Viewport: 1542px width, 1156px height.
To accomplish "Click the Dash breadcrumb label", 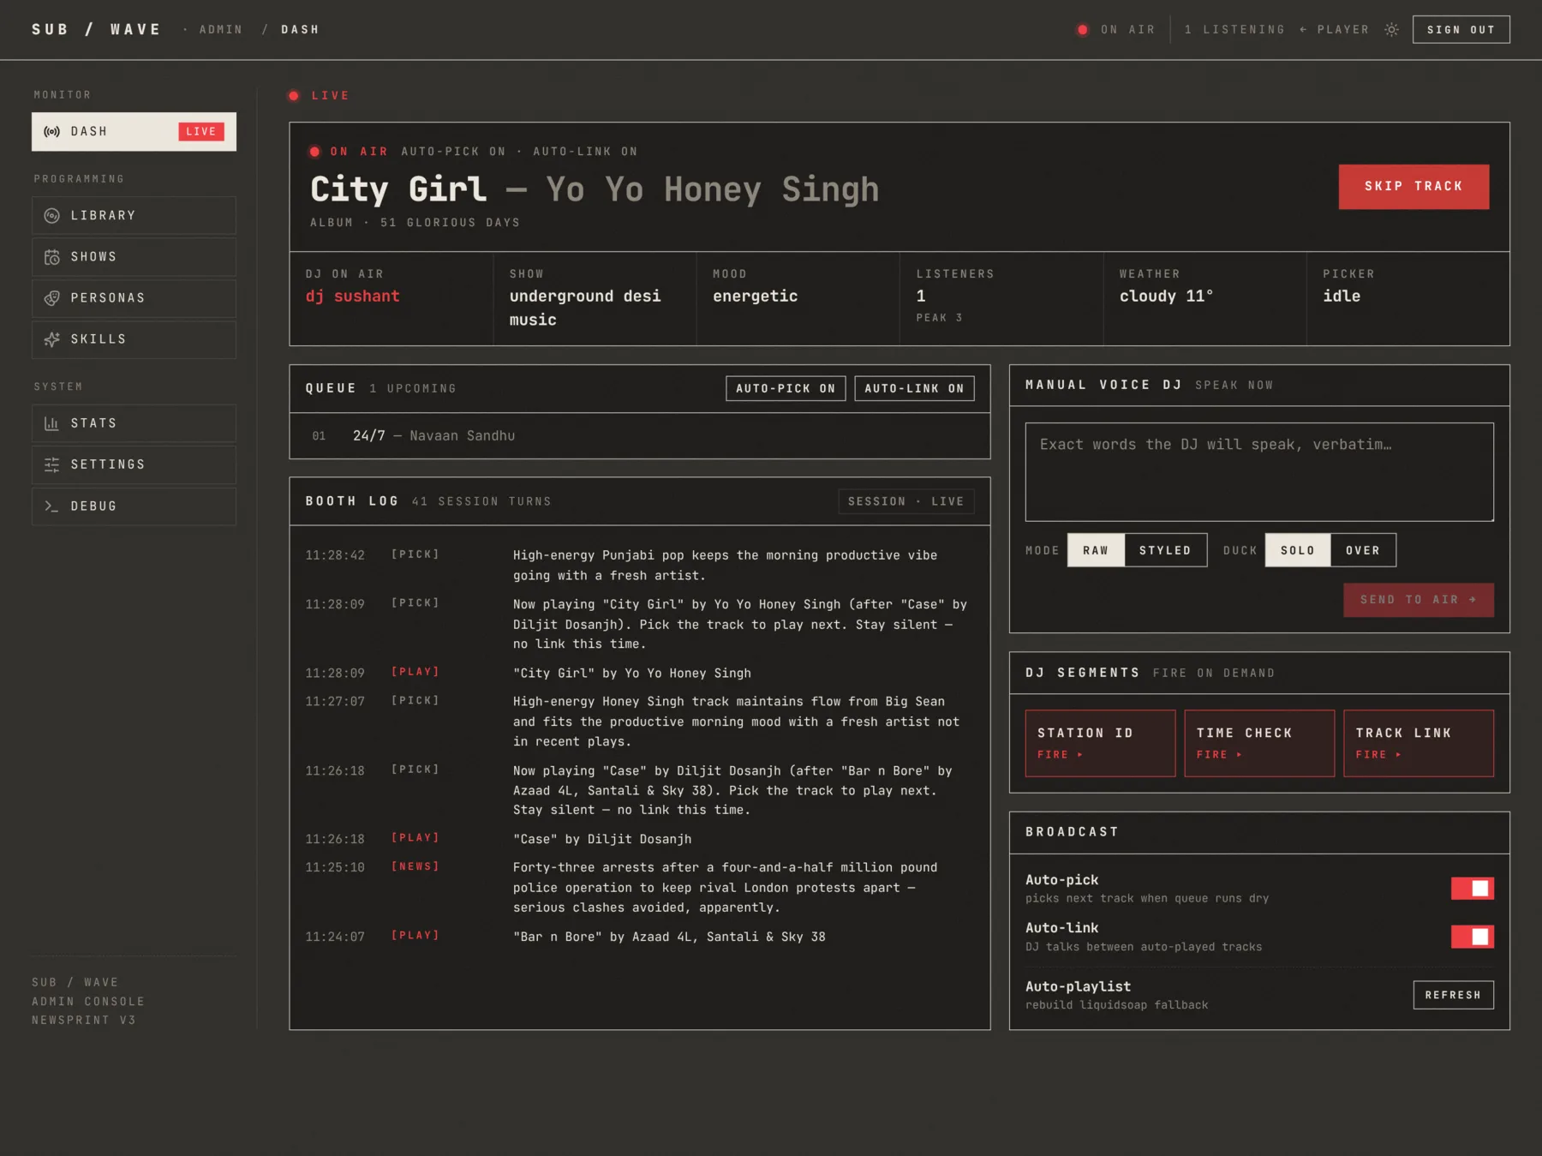I will (300, 29).
